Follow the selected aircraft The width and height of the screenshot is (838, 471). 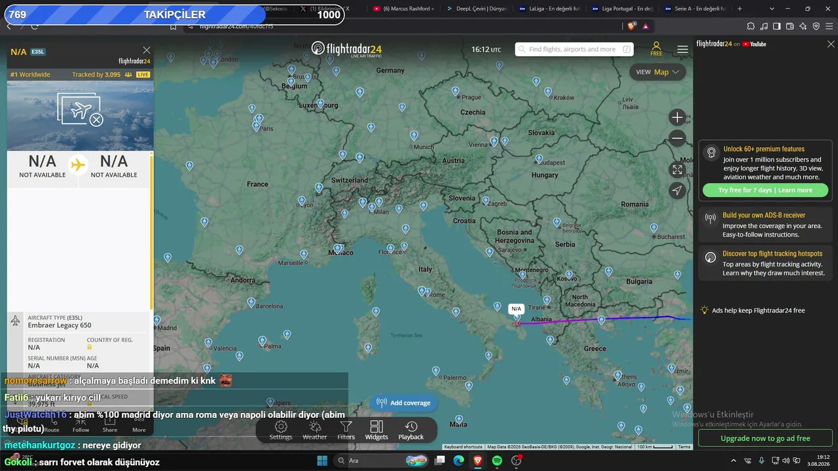(81, 424)
